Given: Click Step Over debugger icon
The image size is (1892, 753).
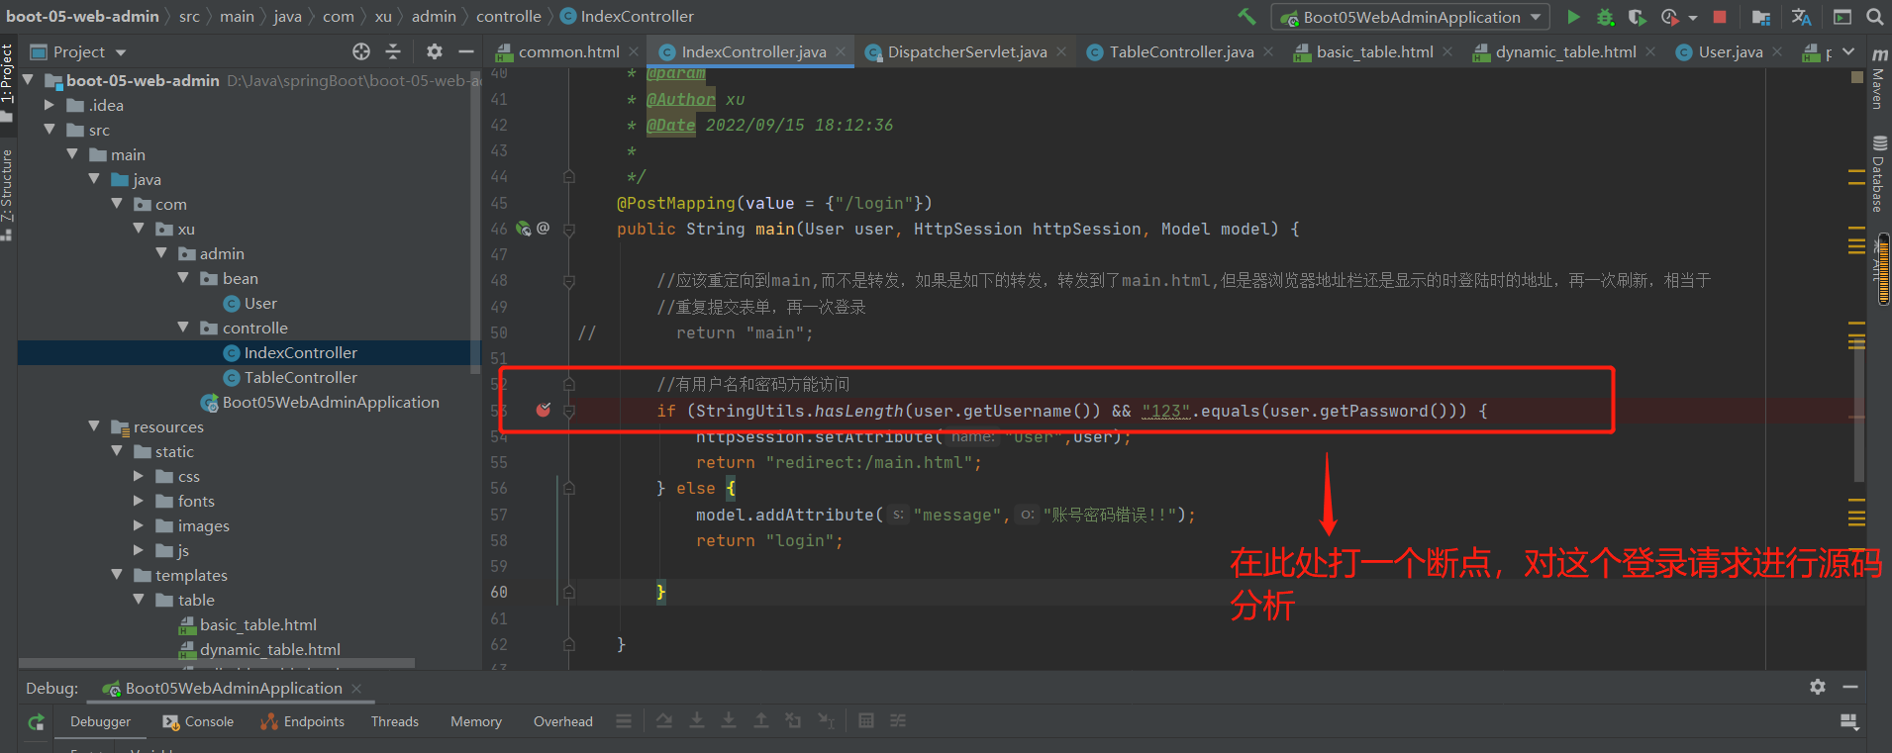Looking at the screenshot, I should 664,721.
